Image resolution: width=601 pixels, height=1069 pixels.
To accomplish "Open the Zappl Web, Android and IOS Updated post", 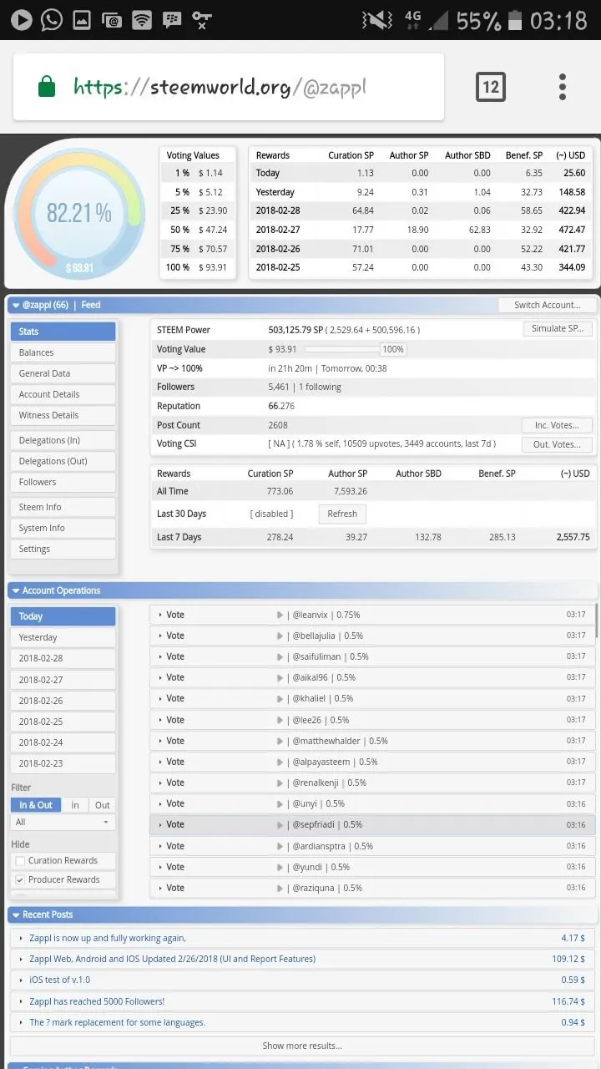I will (x=172, y=959).
